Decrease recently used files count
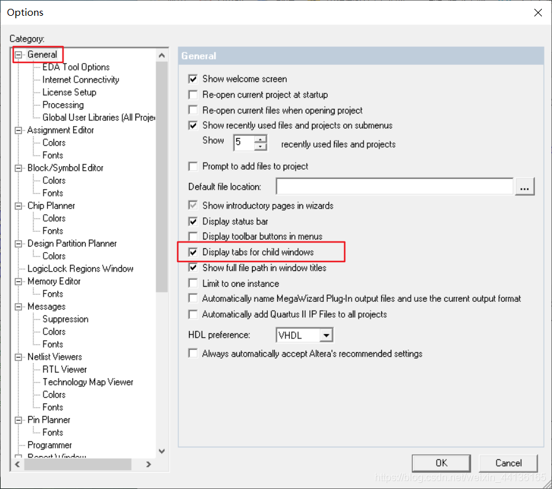The height and width of the screenshot is (489, 552). [x=260, y=146]
